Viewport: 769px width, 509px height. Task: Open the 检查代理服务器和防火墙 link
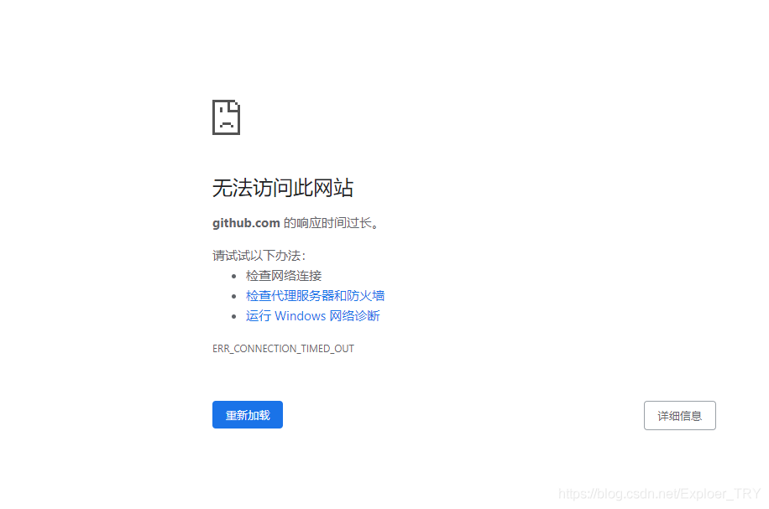tap(314, 295)
